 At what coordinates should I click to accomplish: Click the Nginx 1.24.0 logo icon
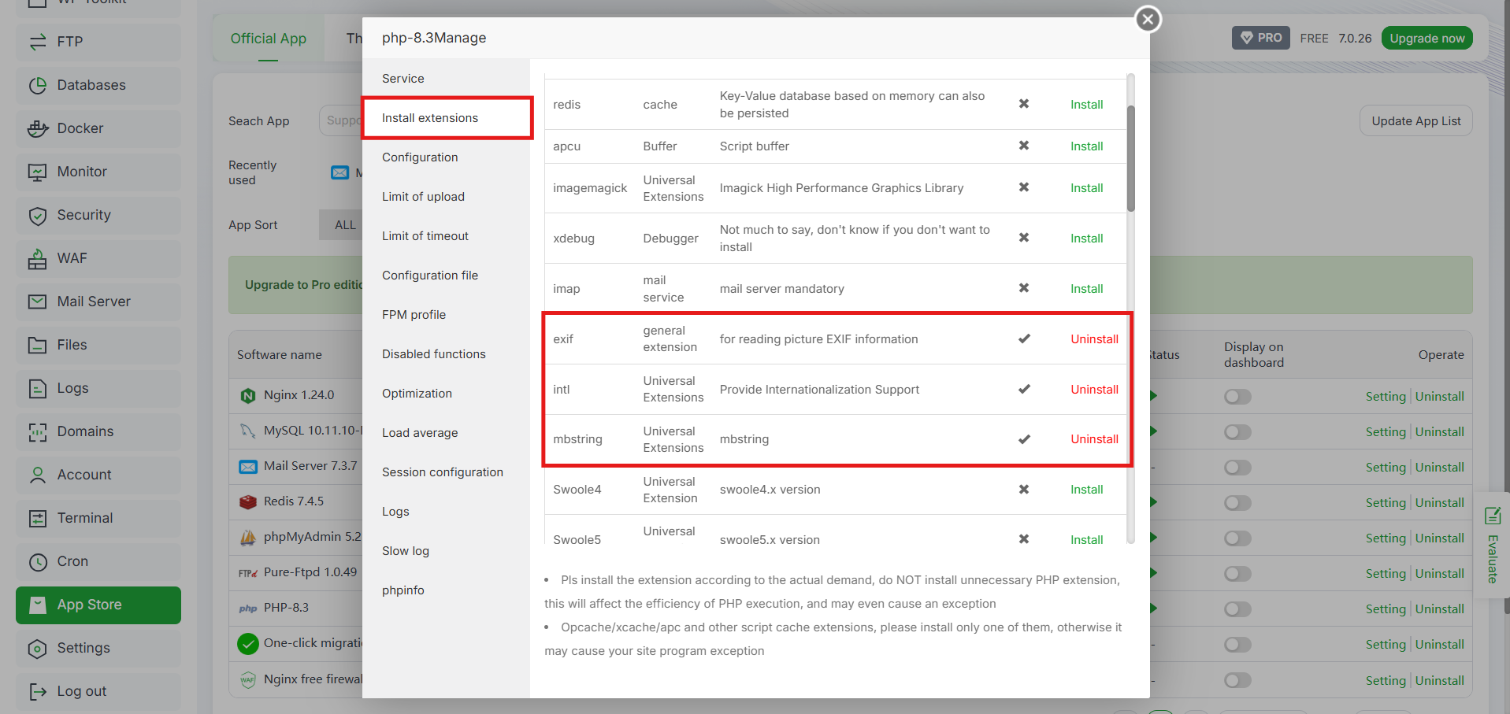click(248, 395)
